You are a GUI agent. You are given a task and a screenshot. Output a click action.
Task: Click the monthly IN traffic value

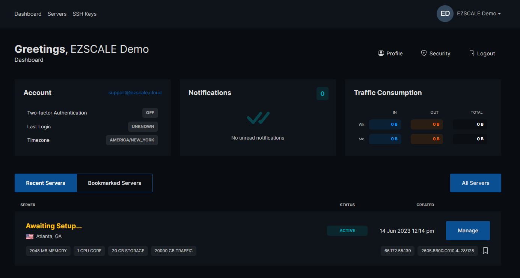pyautogui.click(x=385, y=139)
